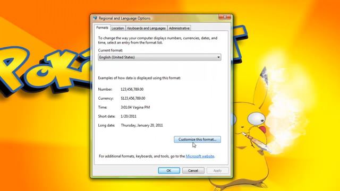The image size is (340, 191).
Task: Click the Customize this format button
Action: [197, 139]
